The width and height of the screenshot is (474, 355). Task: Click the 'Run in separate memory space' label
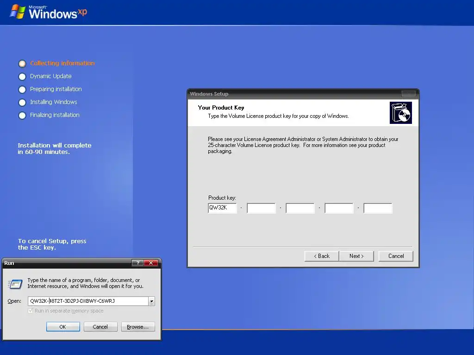[x=69, y=311]
